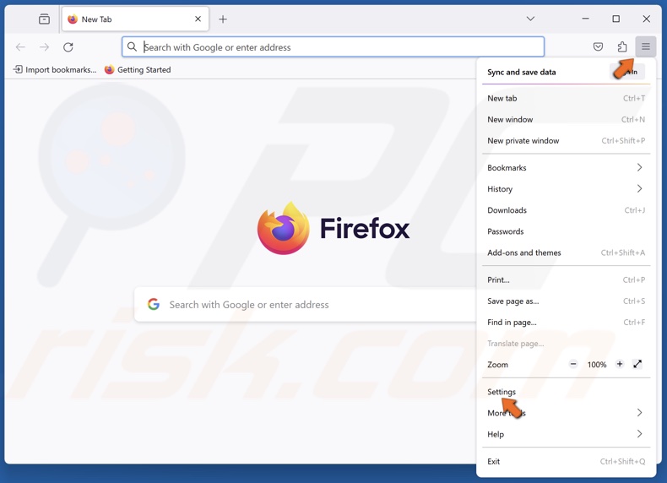Click the Save to Pocket icon
The height and width of the screenshot is (483, 667).
tap(598, 46)
